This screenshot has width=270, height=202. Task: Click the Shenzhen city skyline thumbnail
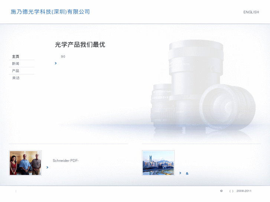tap(158, 163)
